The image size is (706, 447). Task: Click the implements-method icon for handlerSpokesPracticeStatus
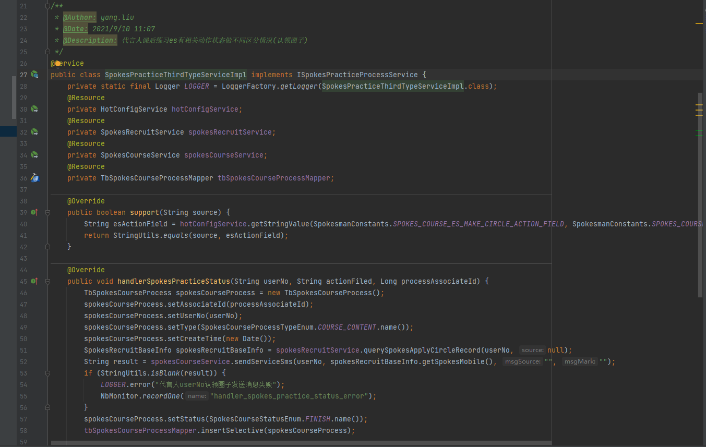pos(34,281)
